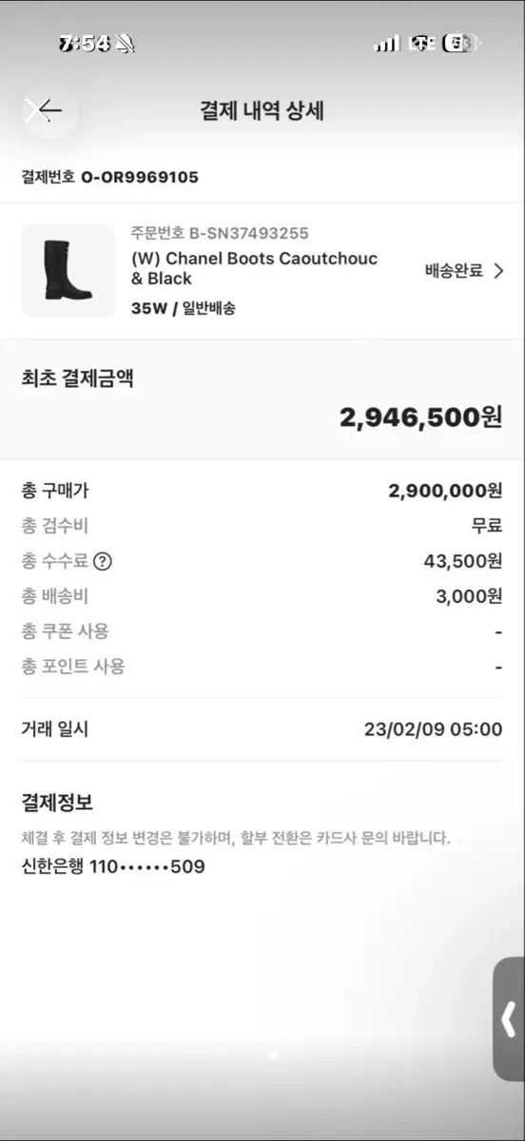The height and width of the screenshot is (1141, 525).
Task: Open the black Chanel boots thumbnail
Action: pyautogui.click(x=68, y=270)
